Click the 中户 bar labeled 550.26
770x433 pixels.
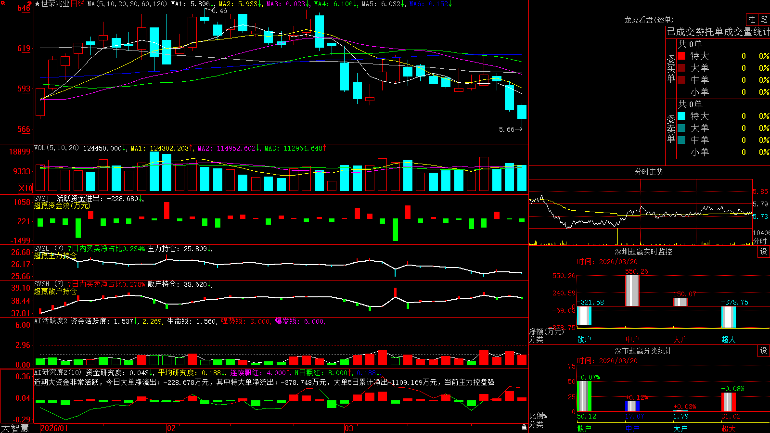tap(632, 291)
